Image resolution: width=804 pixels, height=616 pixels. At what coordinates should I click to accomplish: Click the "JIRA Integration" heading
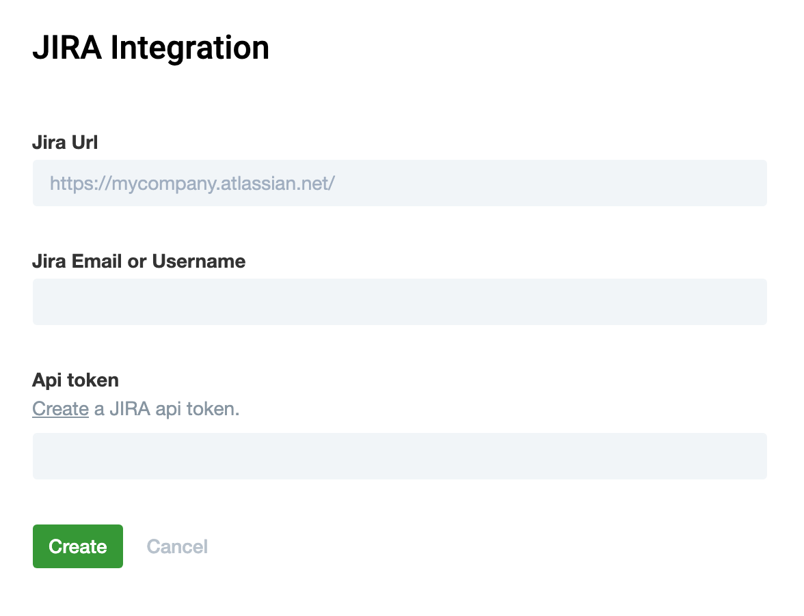click(x=150, y=48)
